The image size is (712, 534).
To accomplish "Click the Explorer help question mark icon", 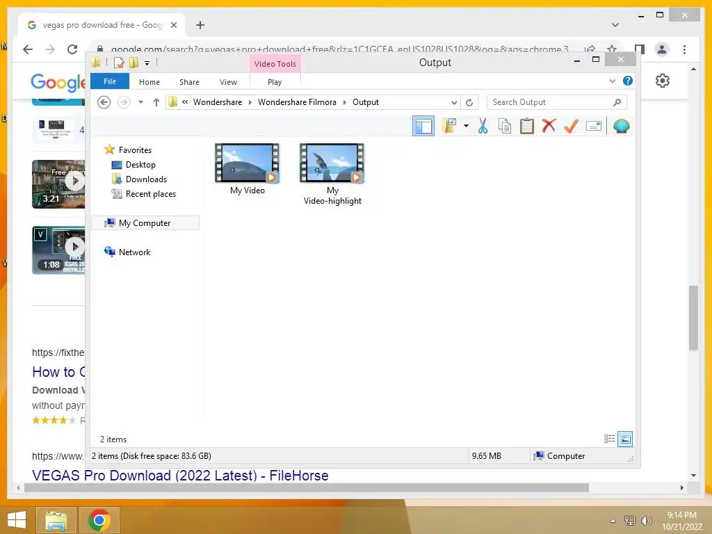I will click(x=628, y=81).
